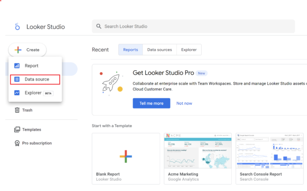
Task: Click the Looker Studio logo icon
Action: pyautogui.click(x=17, y=27)
